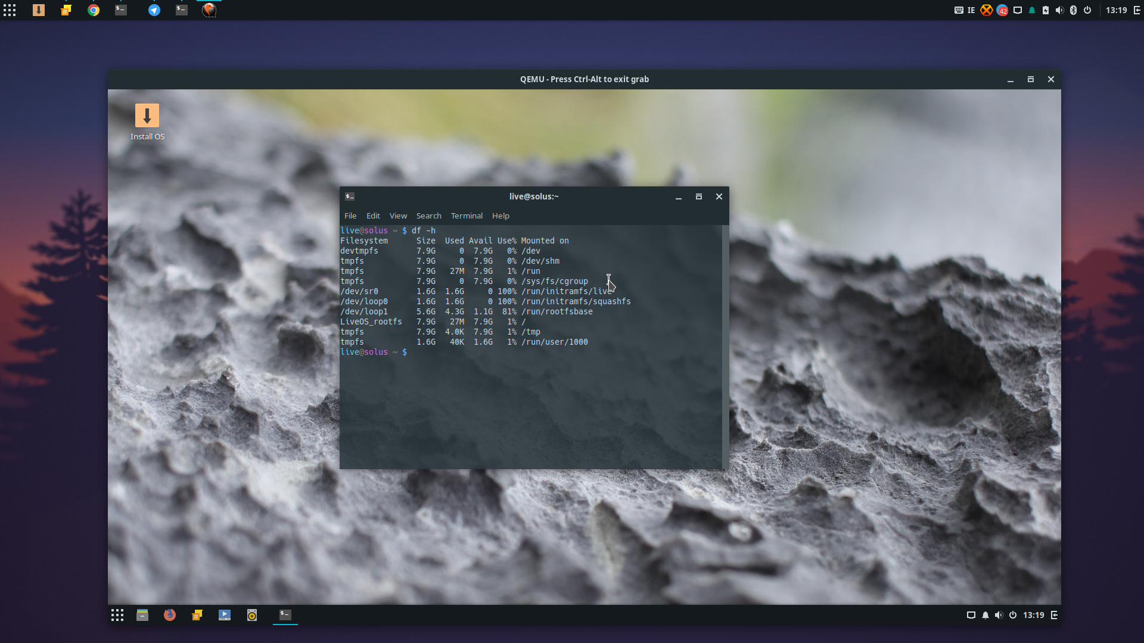Open guest power menu in QEMU panel
The image size is (1144, 643).
(1013, 615)
